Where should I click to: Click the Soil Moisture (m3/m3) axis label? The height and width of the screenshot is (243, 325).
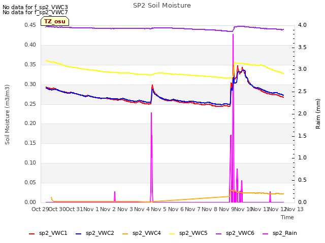pos(7,114)
